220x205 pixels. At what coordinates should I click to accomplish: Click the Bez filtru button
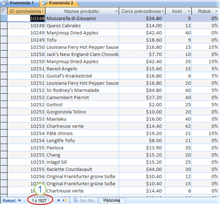tap(84, 200)
